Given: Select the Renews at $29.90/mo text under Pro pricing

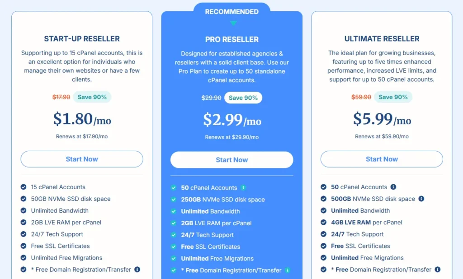Looking at the screenshot, I should pos(231,137).
